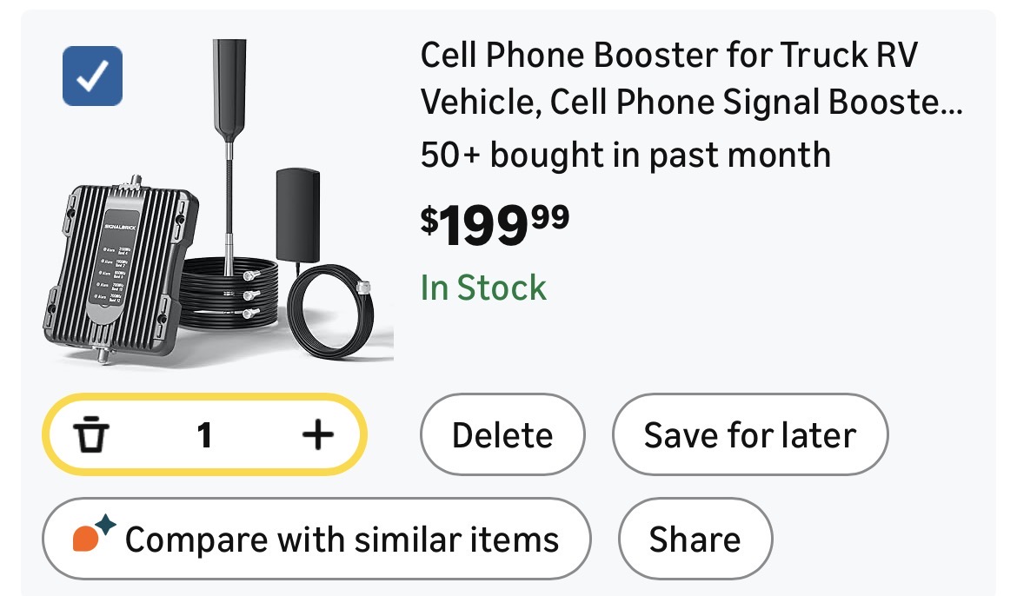
Task: Click the trash icon in quantity stepper
Action: (90, 434)
